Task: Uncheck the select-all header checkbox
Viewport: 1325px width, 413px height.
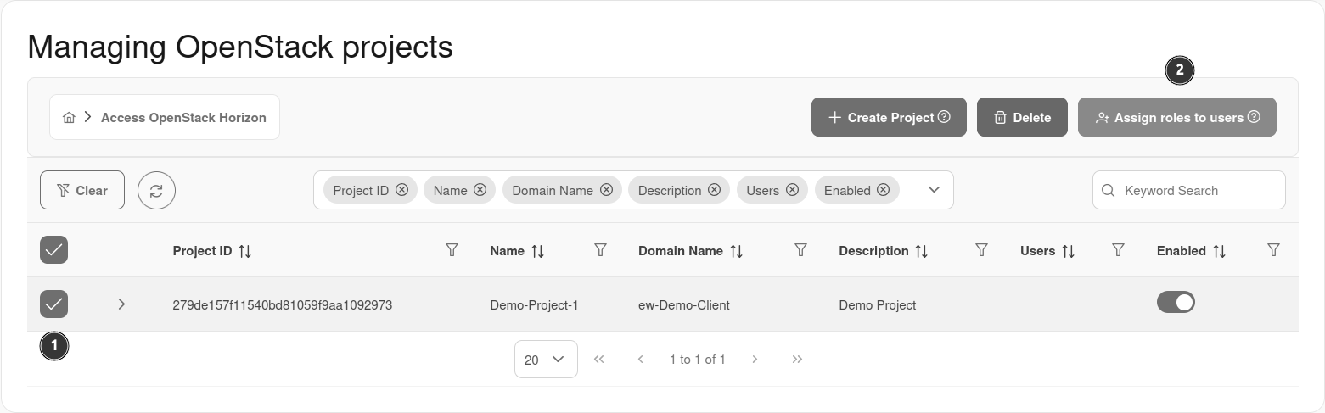Action: [54, 250]
